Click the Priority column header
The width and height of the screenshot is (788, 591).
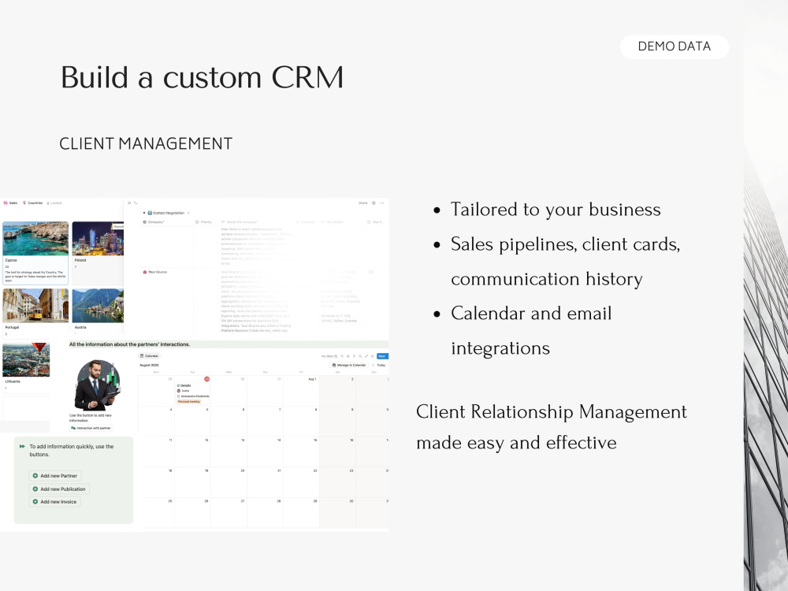pos(203,221)
